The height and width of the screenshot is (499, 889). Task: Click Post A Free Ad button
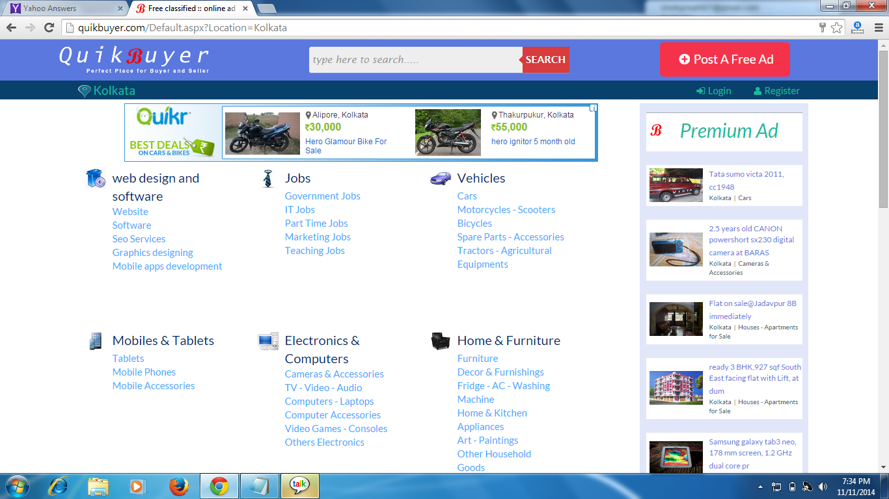pyautogui.click(x=725, y=60)
